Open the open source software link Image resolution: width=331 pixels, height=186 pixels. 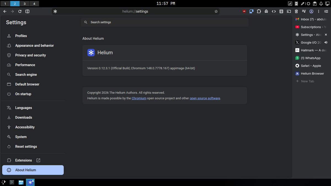coord(205,98)
